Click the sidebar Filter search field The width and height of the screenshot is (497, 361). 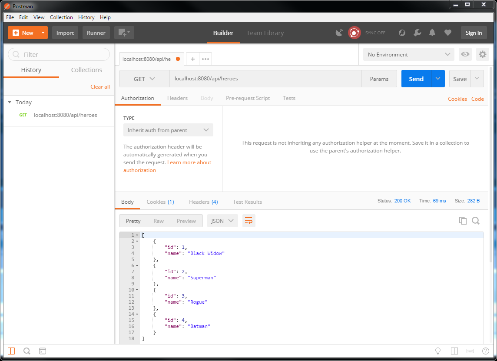click(59, 54)
